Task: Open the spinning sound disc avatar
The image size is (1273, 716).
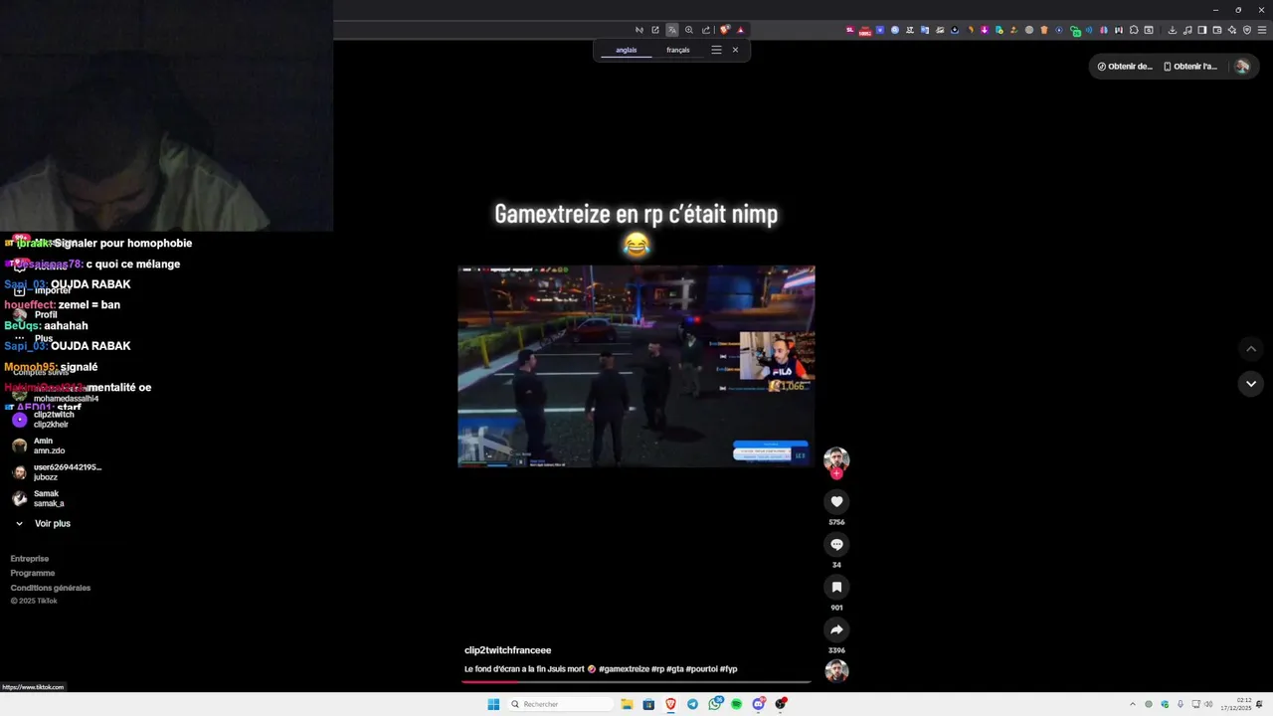Action: click(836, 671)
